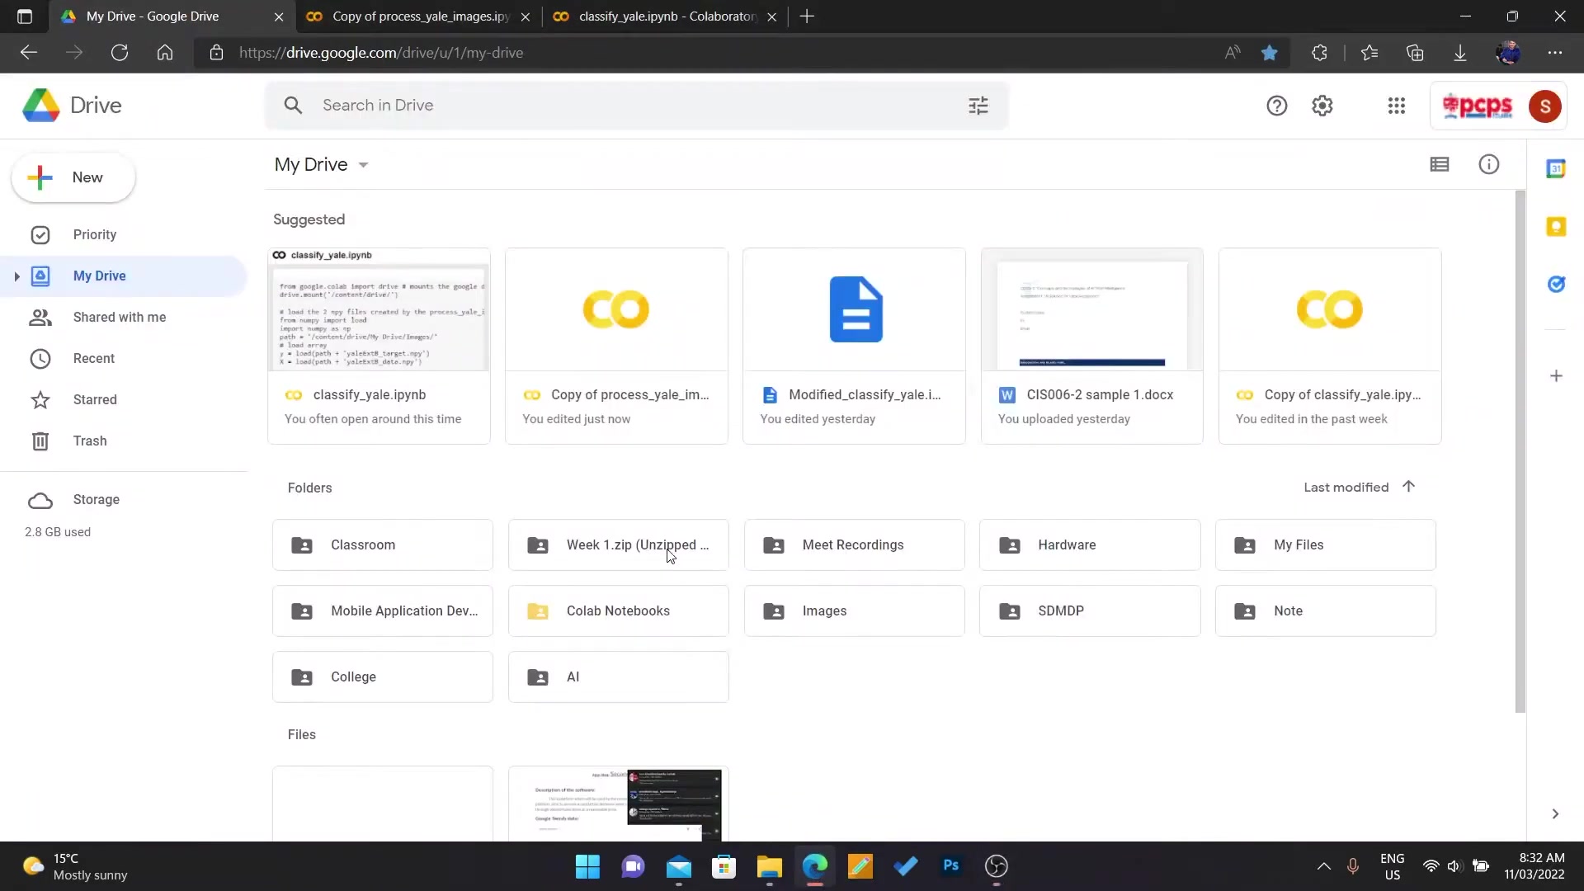
Task: Open SDMDP folder
Action: [1090, 611]
